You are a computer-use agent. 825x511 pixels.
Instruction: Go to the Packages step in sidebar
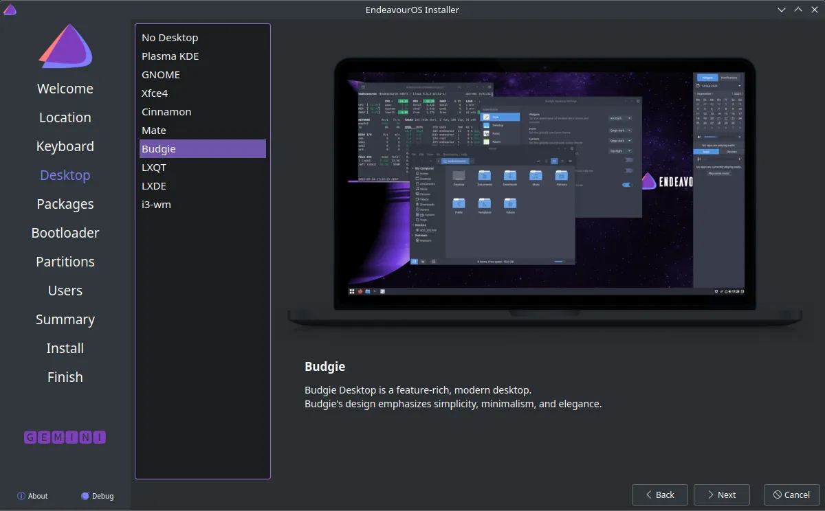[x=65, y=204]
